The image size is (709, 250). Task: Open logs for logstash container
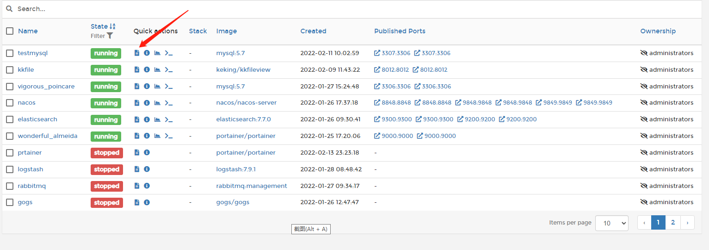tap(137, 169)
